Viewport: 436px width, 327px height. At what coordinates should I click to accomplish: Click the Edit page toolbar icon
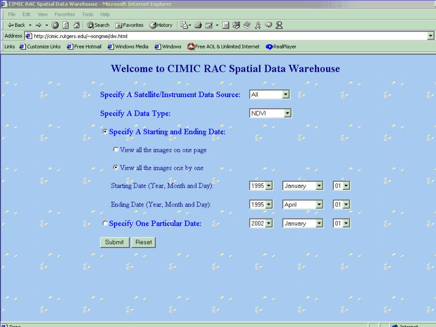[209, 25]
